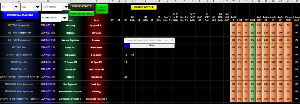Select column W header
The image size is (300, 104).
233,1
